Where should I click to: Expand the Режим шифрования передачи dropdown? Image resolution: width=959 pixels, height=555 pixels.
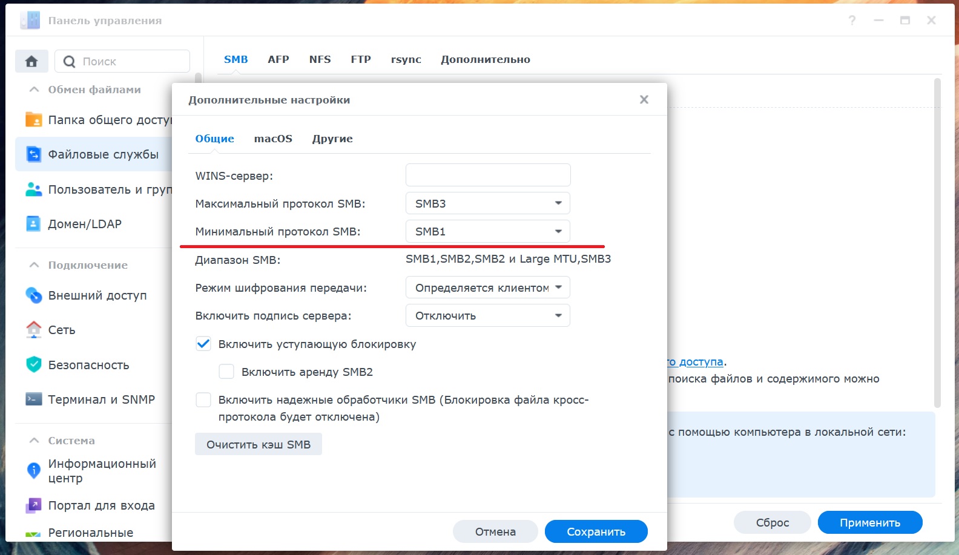(x=487, y=287)
